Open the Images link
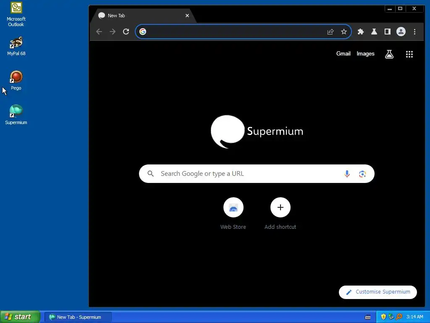 [x=366, y=53]
